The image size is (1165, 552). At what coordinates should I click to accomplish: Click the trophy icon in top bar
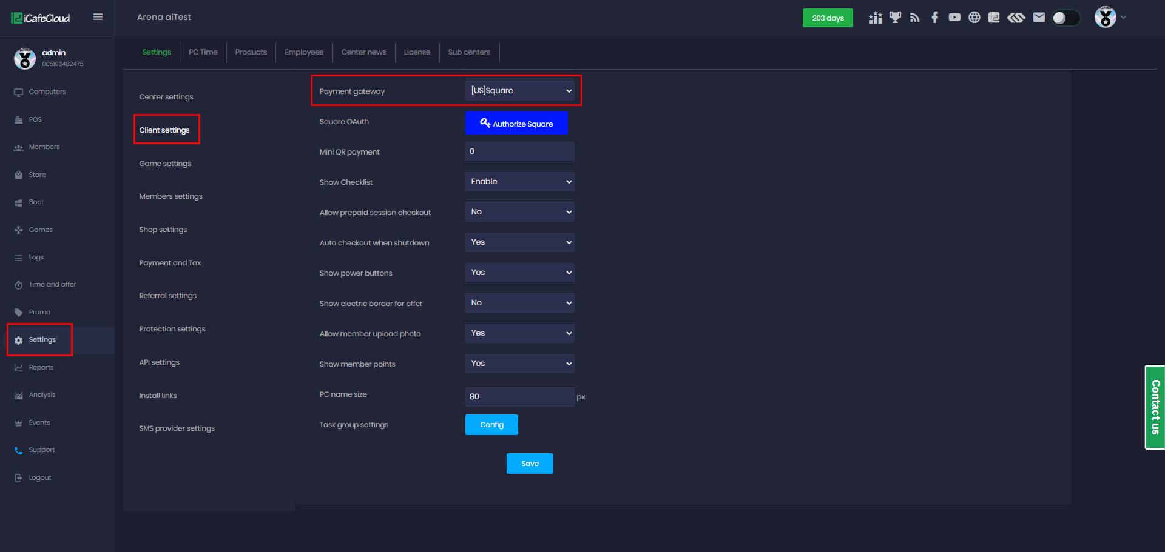click(895, 18)
